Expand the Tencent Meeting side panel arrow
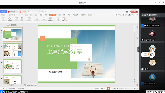This screenshot has width=165, height=93. pyautogui.click(x=138, y=49)
